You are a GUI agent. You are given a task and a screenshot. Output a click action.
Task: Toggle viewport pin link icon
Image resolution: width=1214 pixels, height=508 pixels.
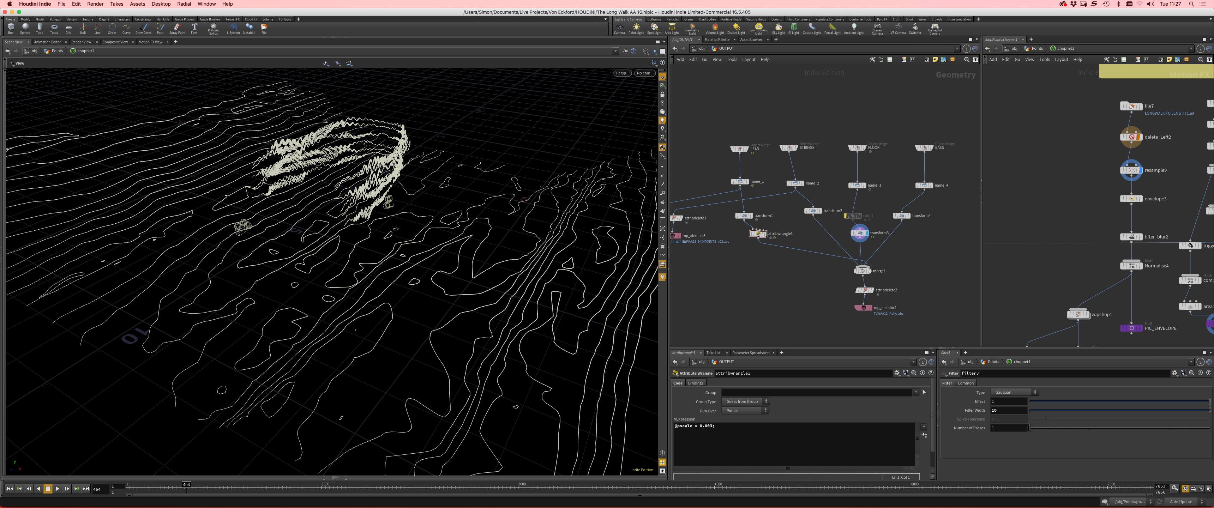pyautogui.click(x=625, y=51)
